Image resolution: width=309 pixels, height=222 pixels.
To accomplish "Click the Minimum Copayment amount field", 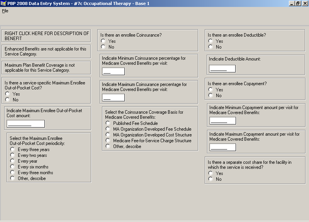I will tap(223, 121).
